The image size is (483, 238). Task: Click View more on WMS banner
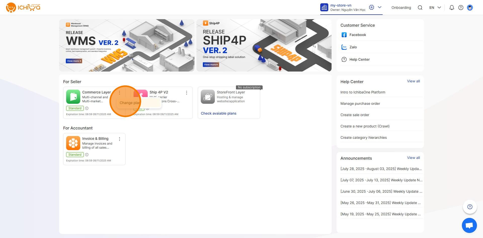pos(74,61)
